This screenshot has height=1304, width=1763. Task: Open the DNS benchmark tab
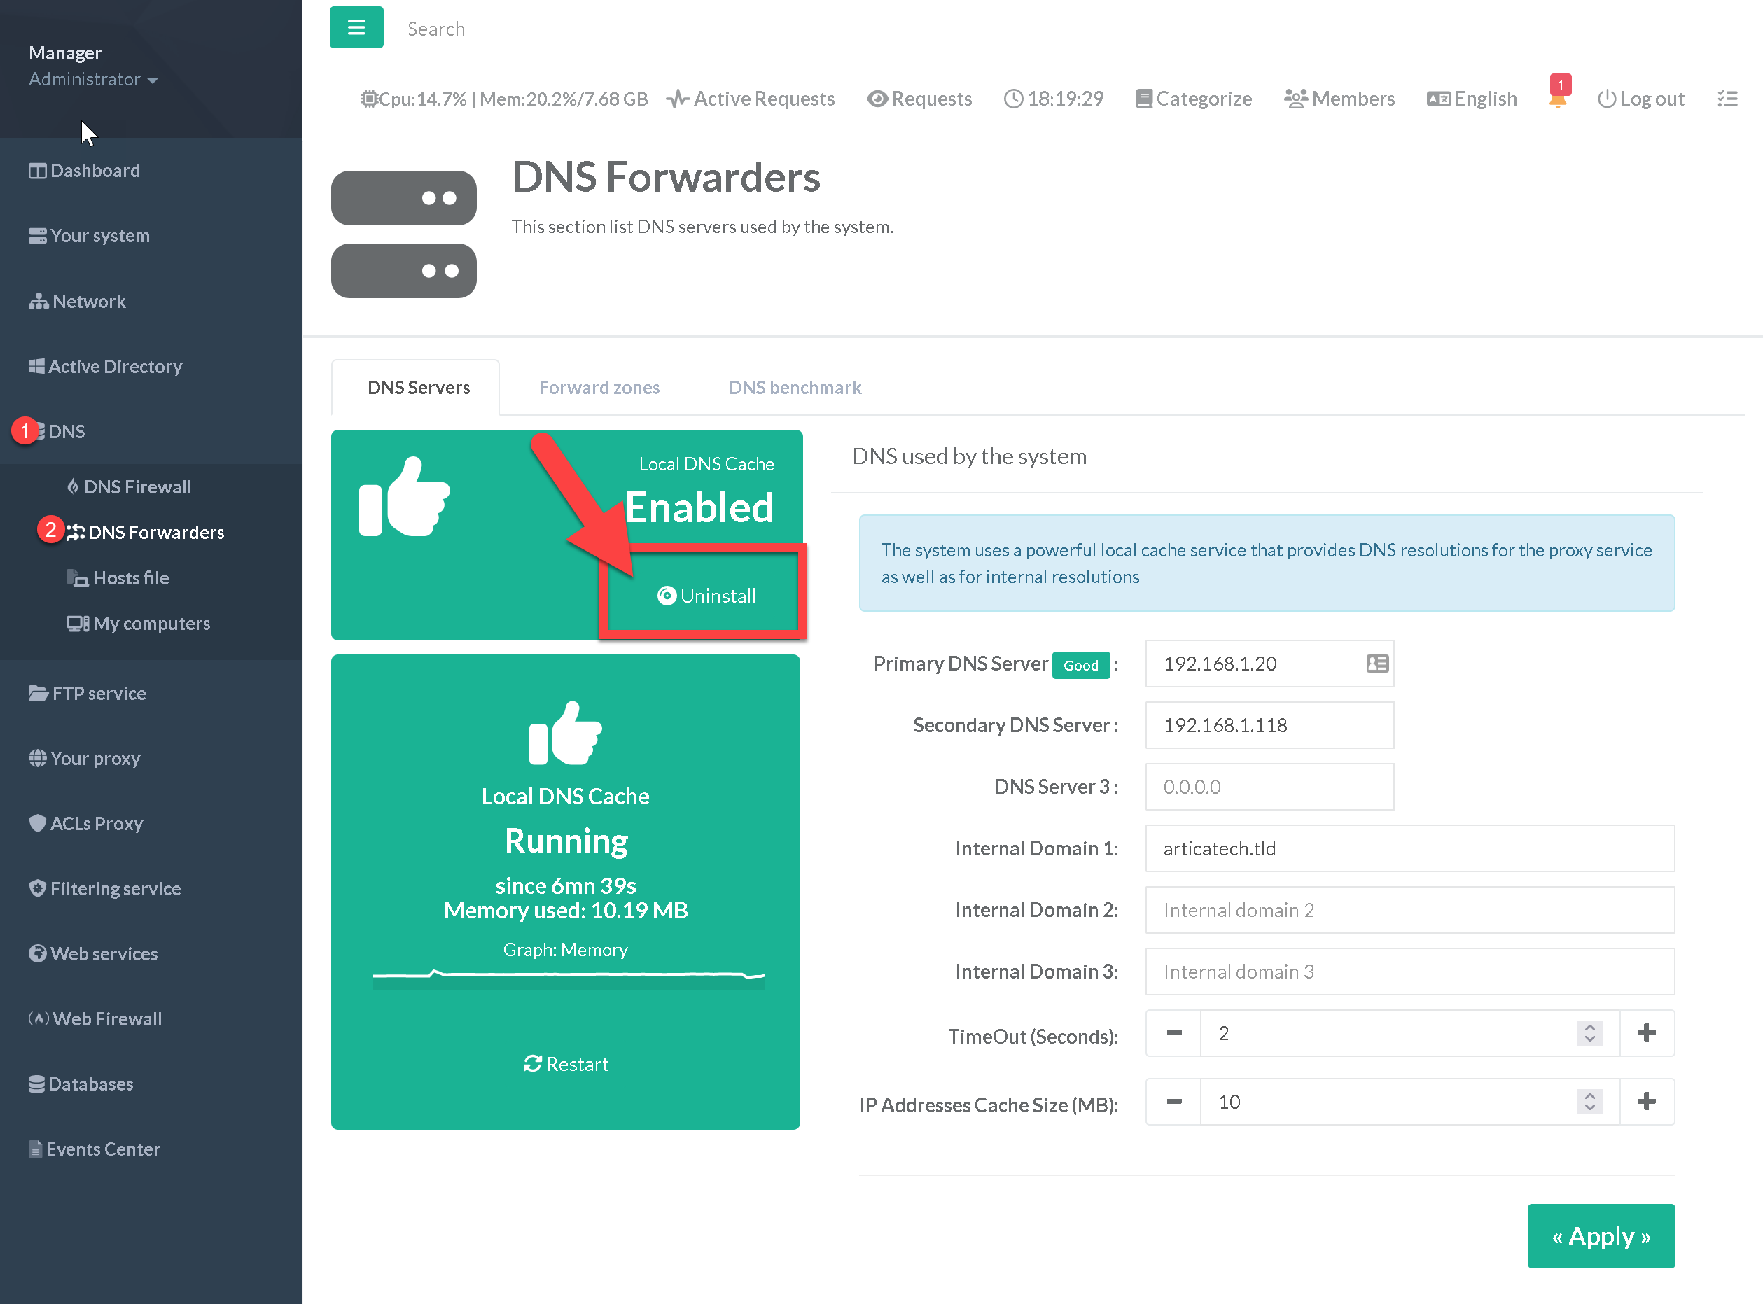[794, 388]
